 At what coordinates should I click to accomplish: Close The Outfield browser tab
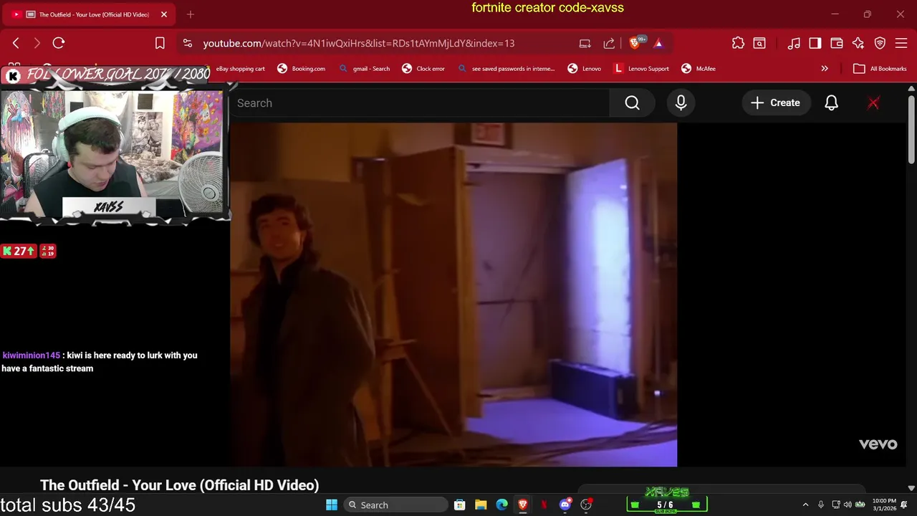tap(164, 14)
